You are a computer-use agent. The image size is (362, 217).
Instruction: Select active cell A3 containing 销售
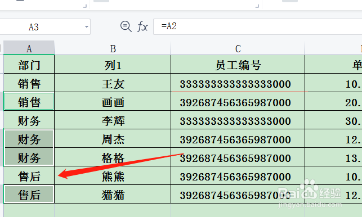tap(29, 101)
